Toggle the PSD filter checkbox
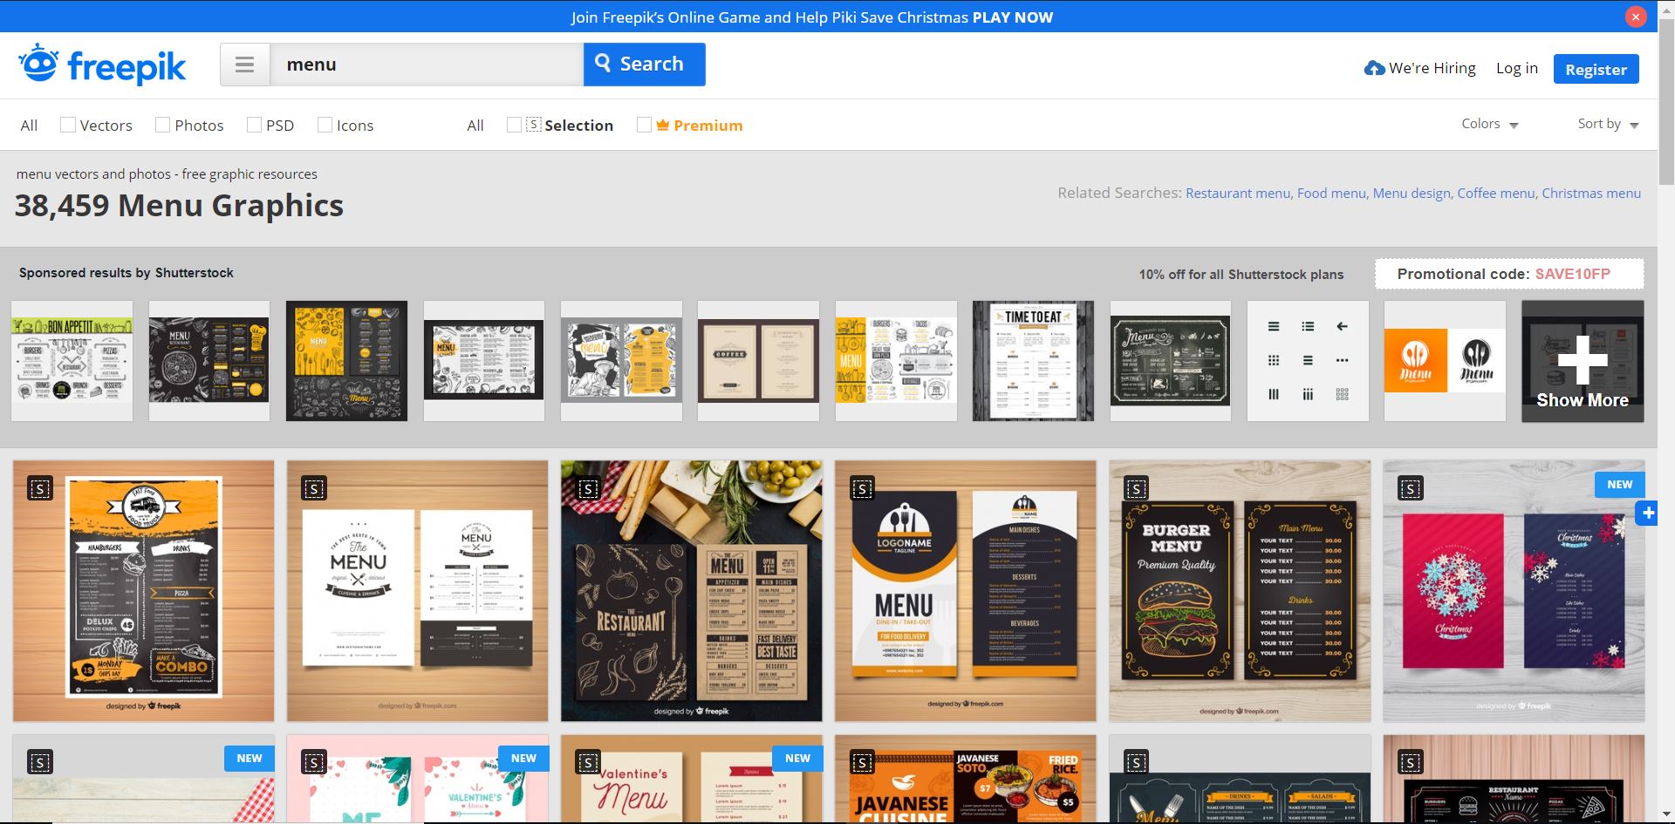This screenshot has height=824, width=1675. pyautogui.click(x=254, y=125)
